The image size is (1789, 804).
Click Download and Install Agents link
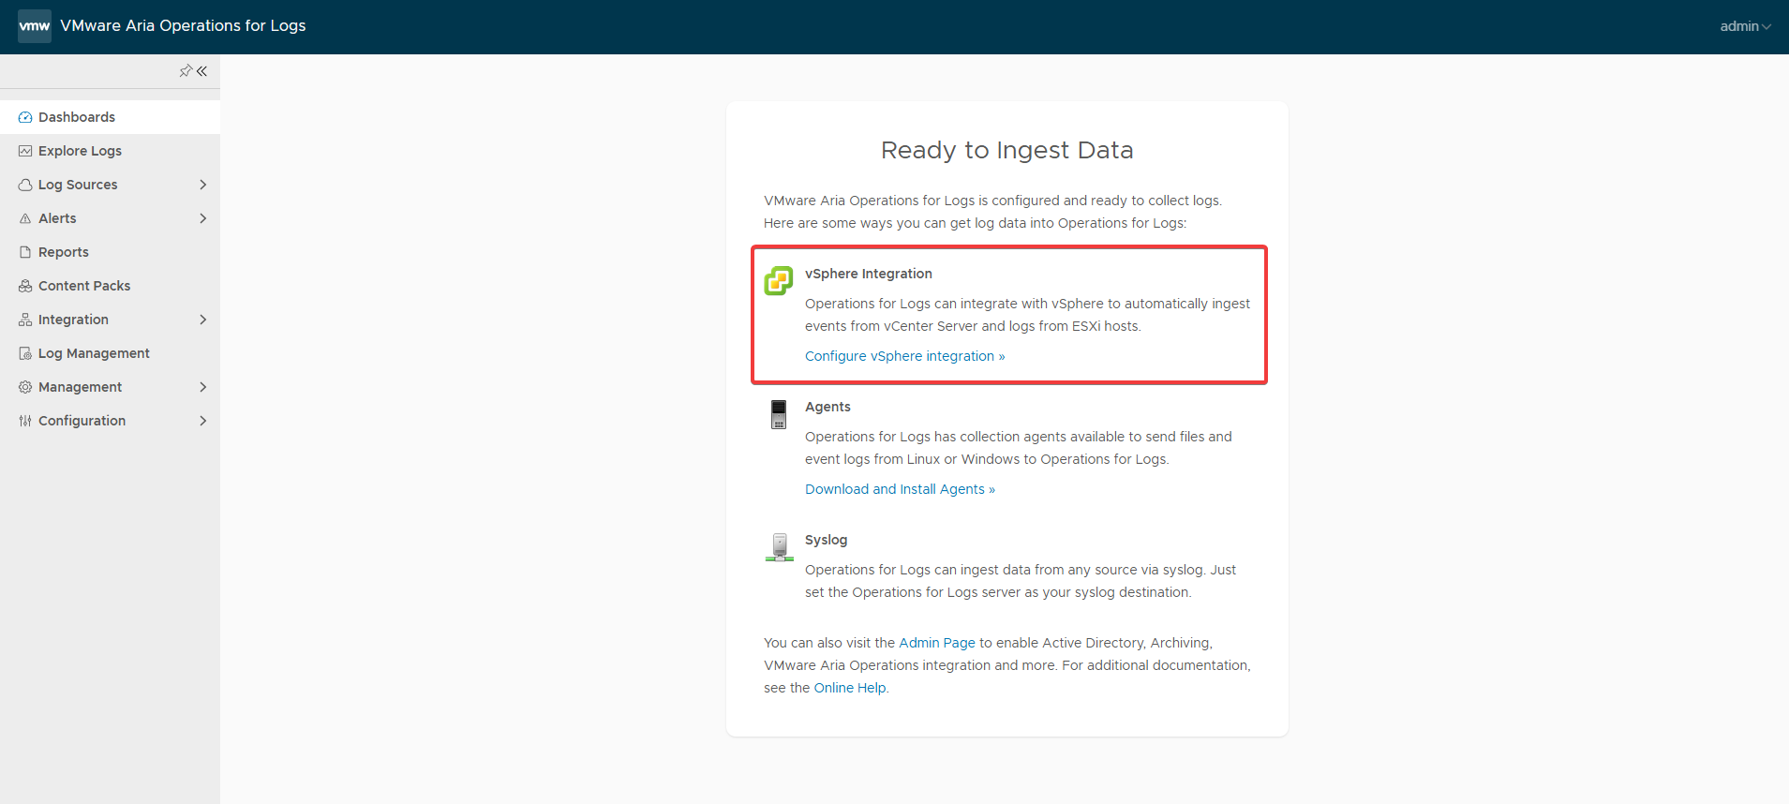pos(900,489)
